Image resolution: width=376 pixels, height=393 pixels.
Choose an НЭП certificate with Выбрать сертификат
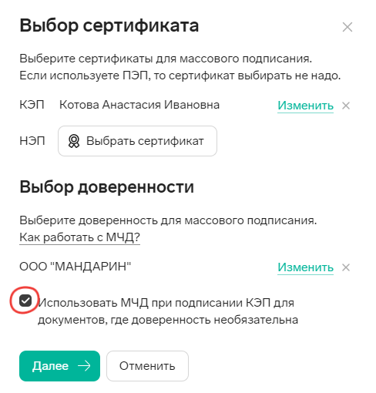[137, 141]
